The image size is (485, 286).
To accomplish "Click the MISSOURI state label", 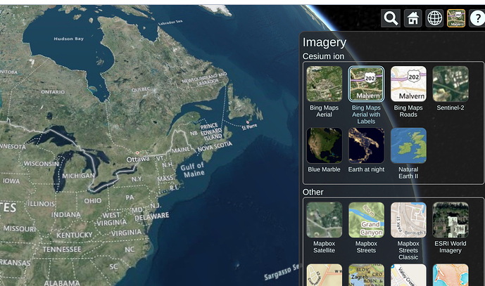I will point(20,229).
